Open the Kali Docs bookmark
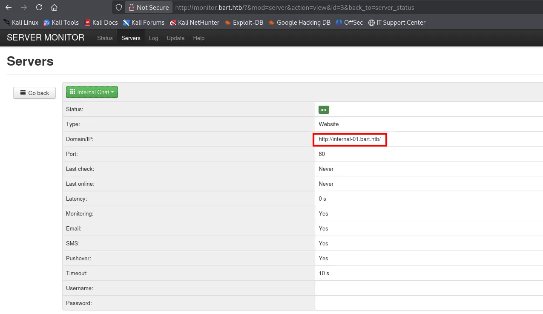This screenshot has width=543, height=314. 101,23
